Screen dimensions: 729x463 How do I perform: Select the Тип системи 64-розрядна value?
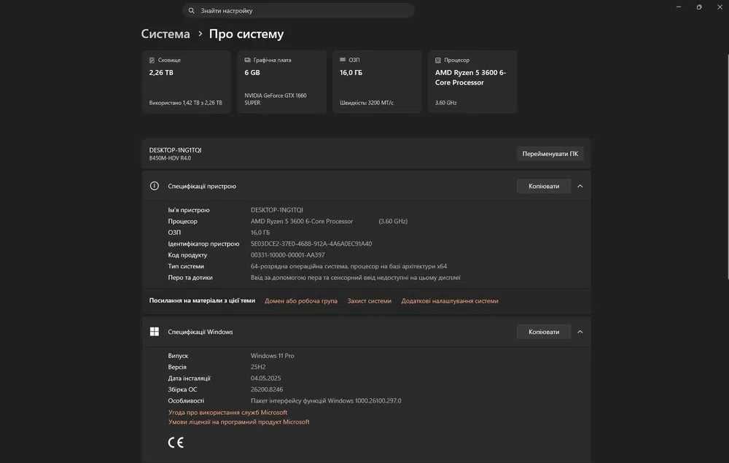click(x=348, y=266)
